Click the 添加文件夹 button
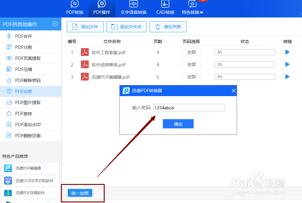 click(126, 27)
